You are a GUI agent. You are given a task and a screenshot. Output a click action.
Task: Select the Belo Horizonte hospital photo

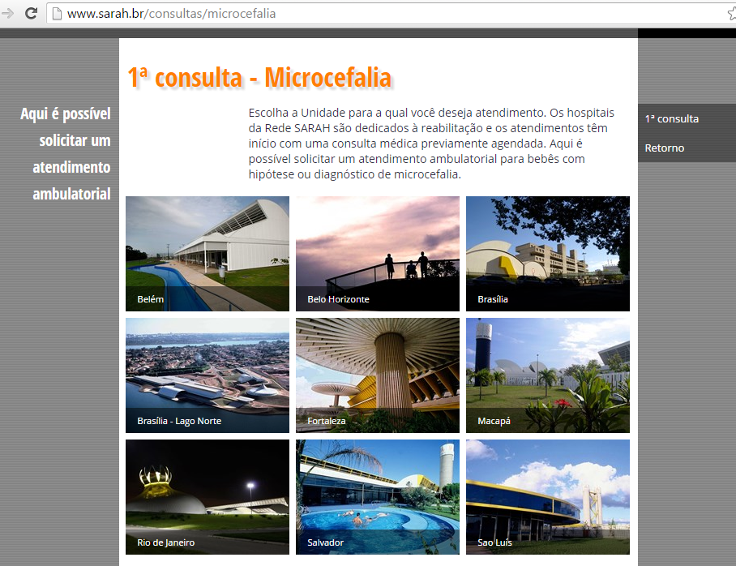click(378, 254)
